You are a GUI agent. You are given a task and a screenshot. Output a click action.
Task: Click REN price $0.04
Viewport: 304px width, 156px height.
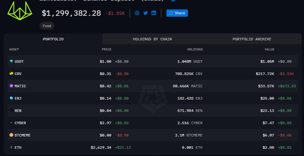tap(105, 111)
